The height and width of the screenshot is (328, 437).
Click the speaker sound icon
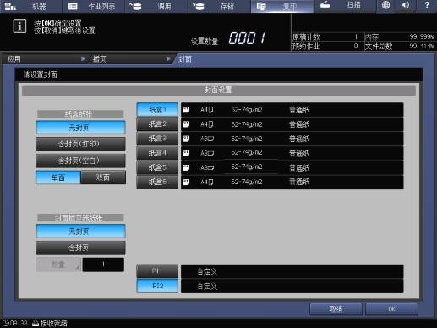[406, 5]
